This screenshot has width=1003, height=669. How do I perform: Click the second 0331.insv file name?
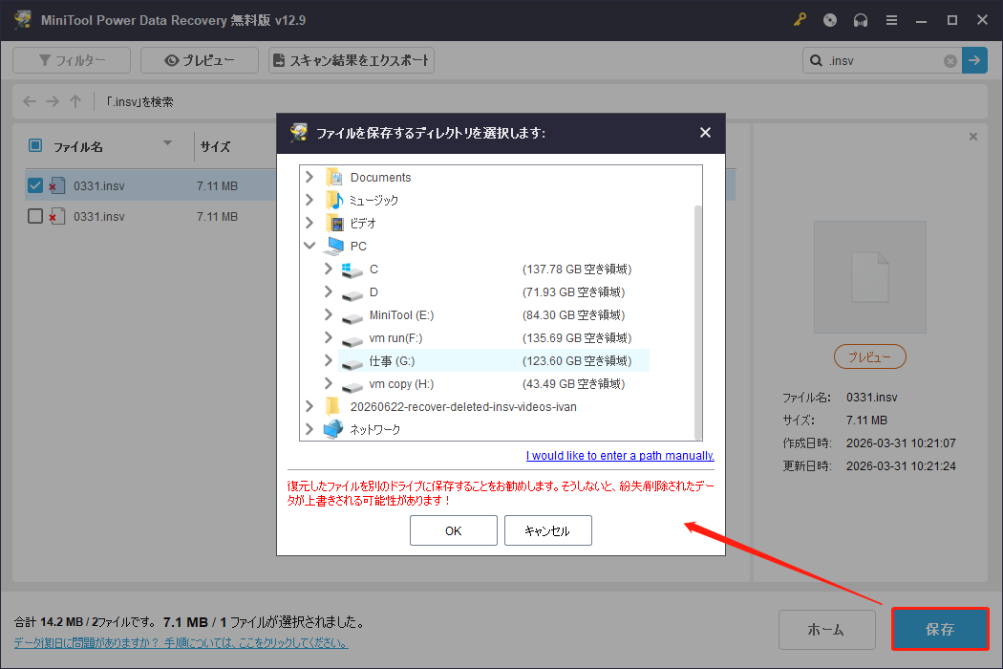click(99, 216)
